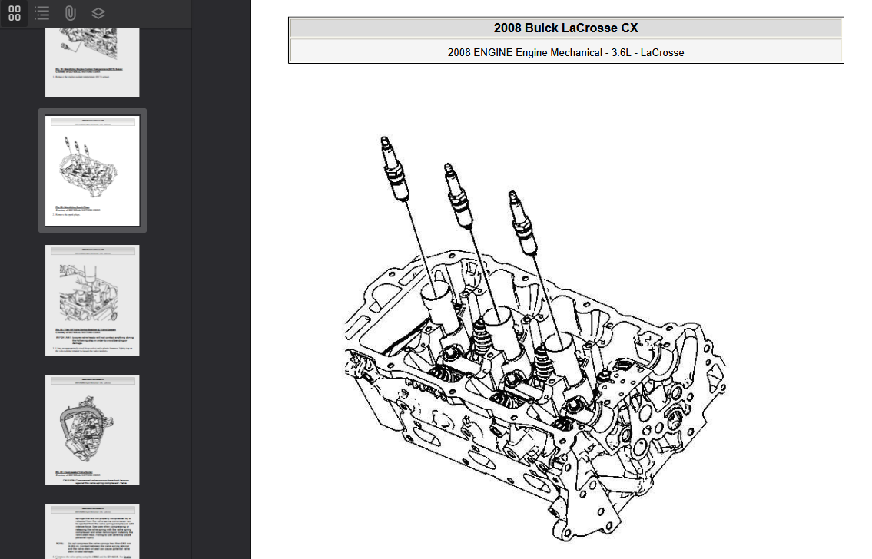This screenshot has width=872, height=559.
Task: Click the '2008 Buick LaCrosse CX' heading
Action: pos(565,28)
